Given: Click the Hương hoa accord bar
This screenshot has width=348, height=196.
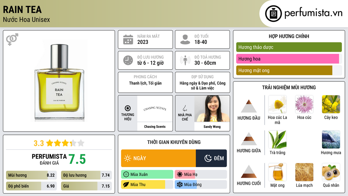Looking at the screenshot, I should [x=289, y=59].
